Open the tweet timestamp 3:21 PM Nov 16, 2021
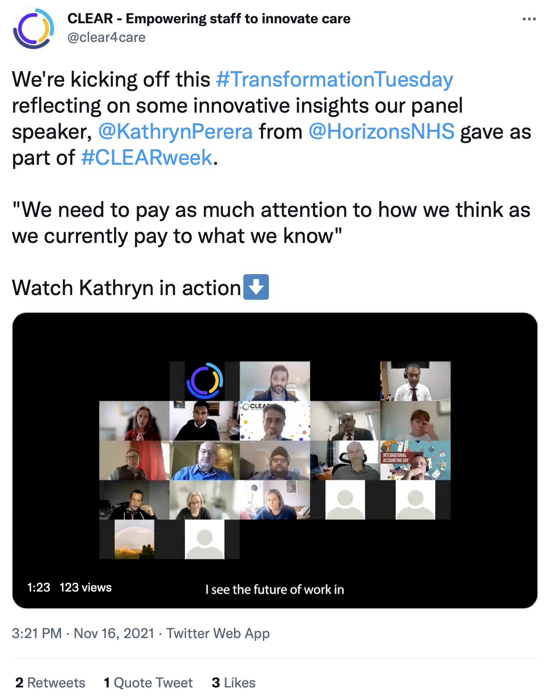This screenshot has height=700, width=549. pyautogui.click(x=83, y=633)
